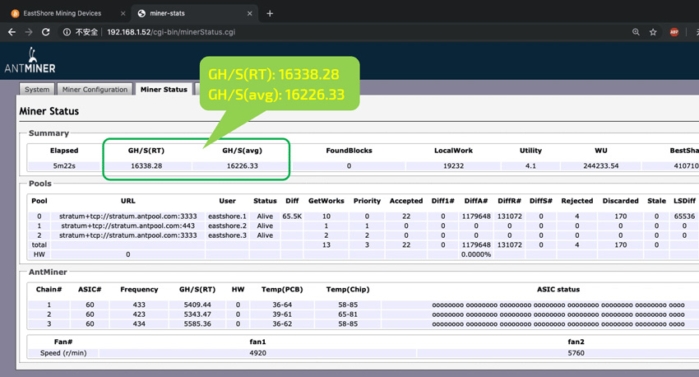Click WU value 244233.54

pyautogui.click(x=601, y=165)
